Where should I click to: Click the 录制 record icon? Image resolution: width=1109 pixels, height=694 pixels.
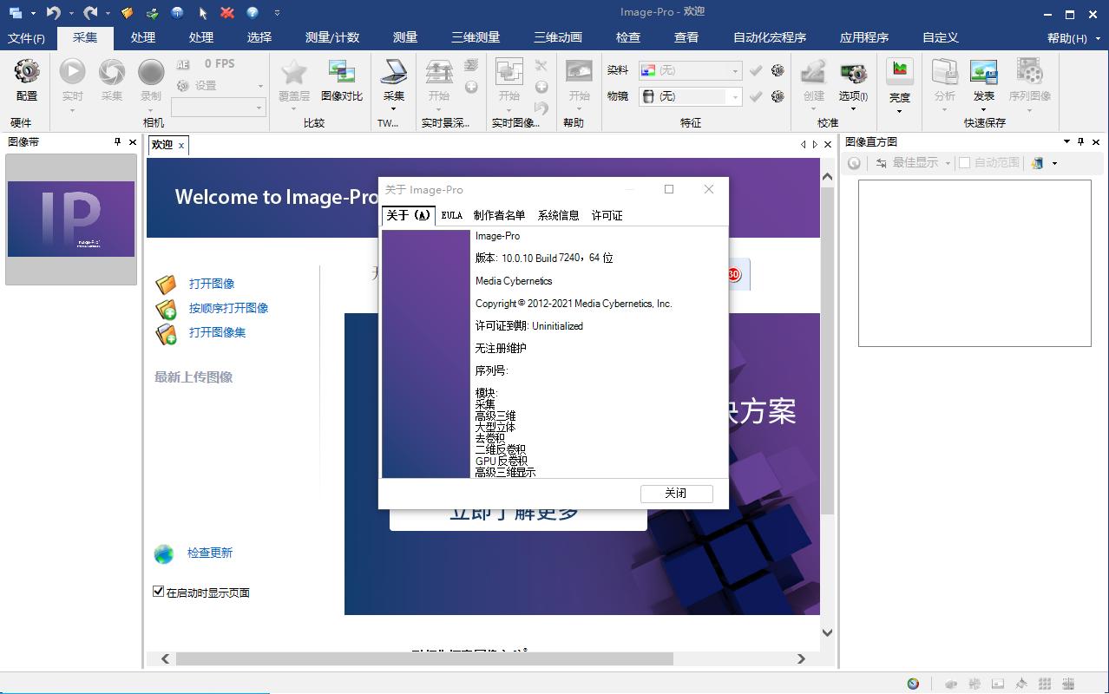tap(151, 72)
